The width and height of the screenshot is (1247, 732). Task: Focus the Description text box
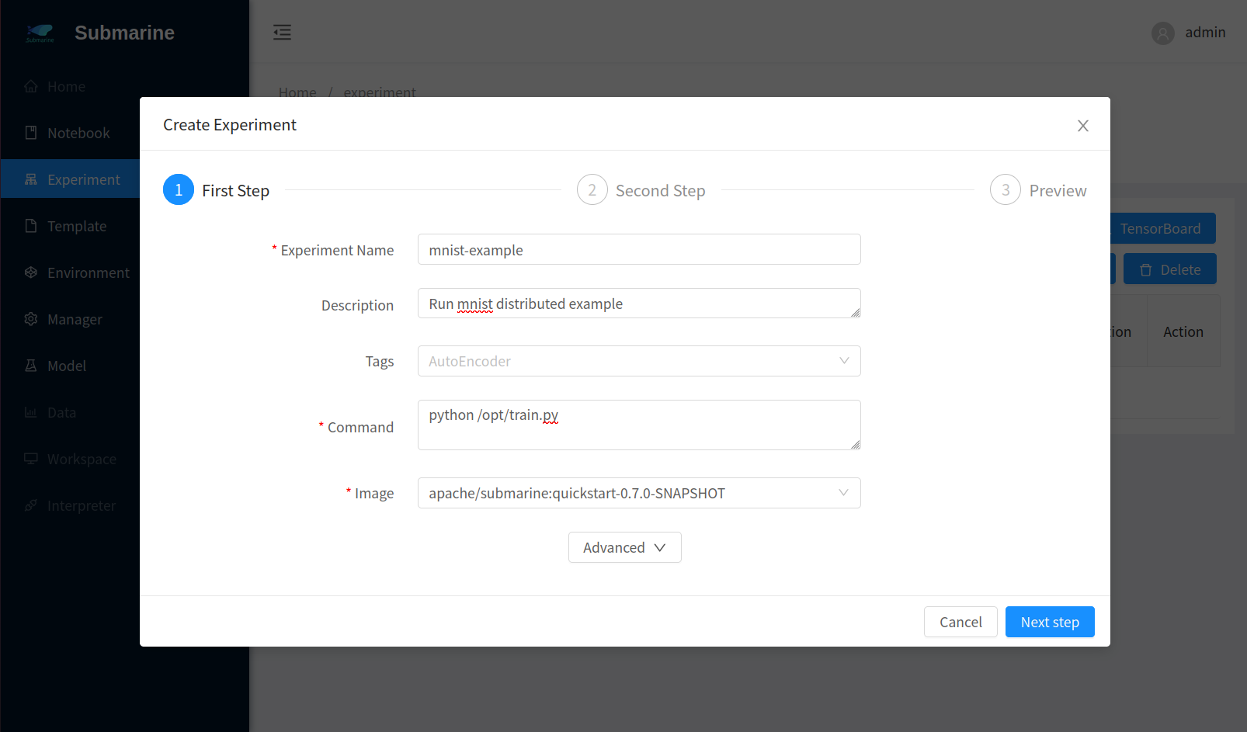(x=638, y=304)
